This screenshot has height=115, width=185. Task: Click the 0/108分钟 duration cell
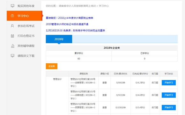pos(121,107)
